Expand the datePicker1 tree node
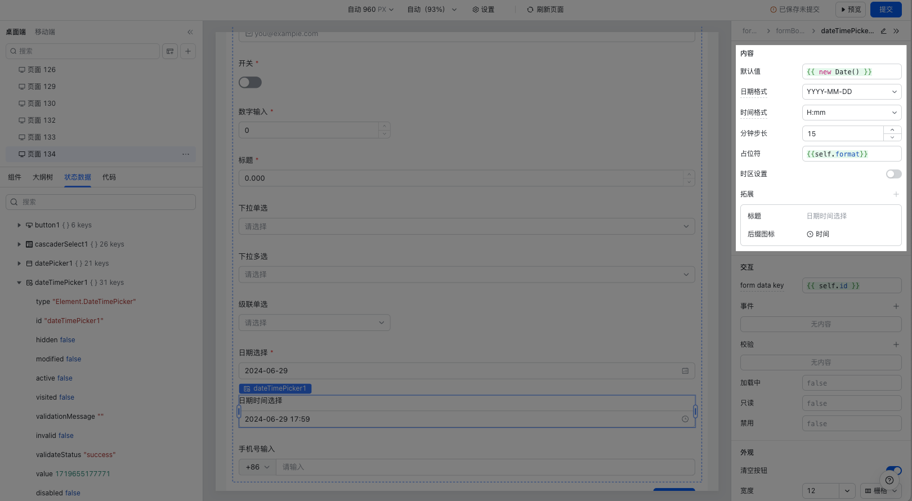This screenshot has height=501, width=912. click(x=19, y=263)
